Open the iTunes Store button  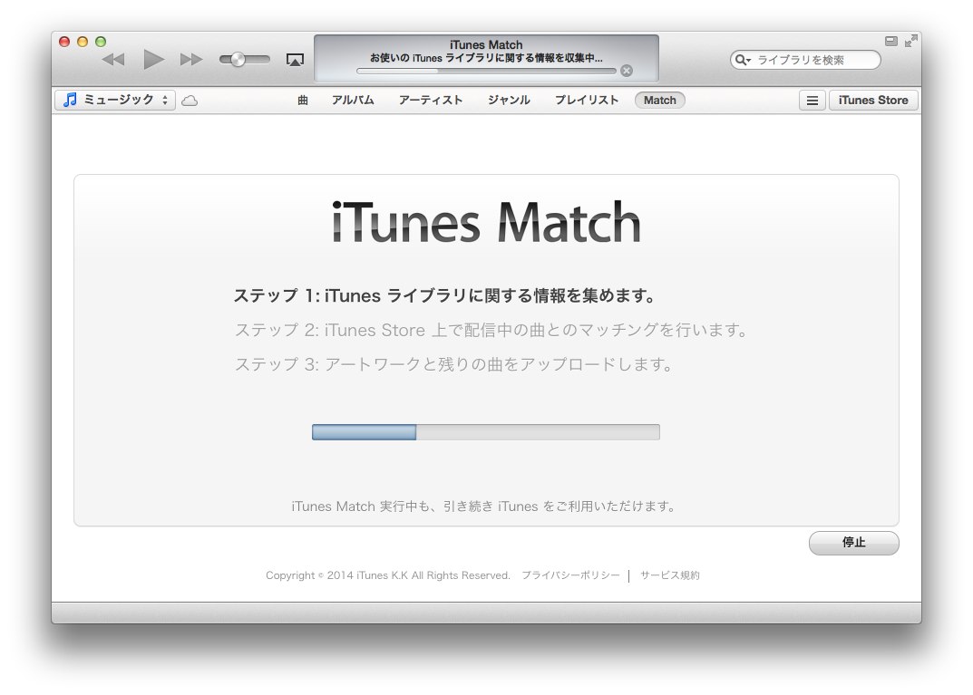[x=873, y=101]
